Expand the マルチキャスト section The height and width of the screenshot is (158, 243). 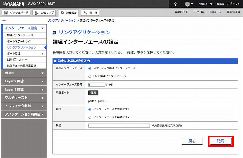pos(24,98)
